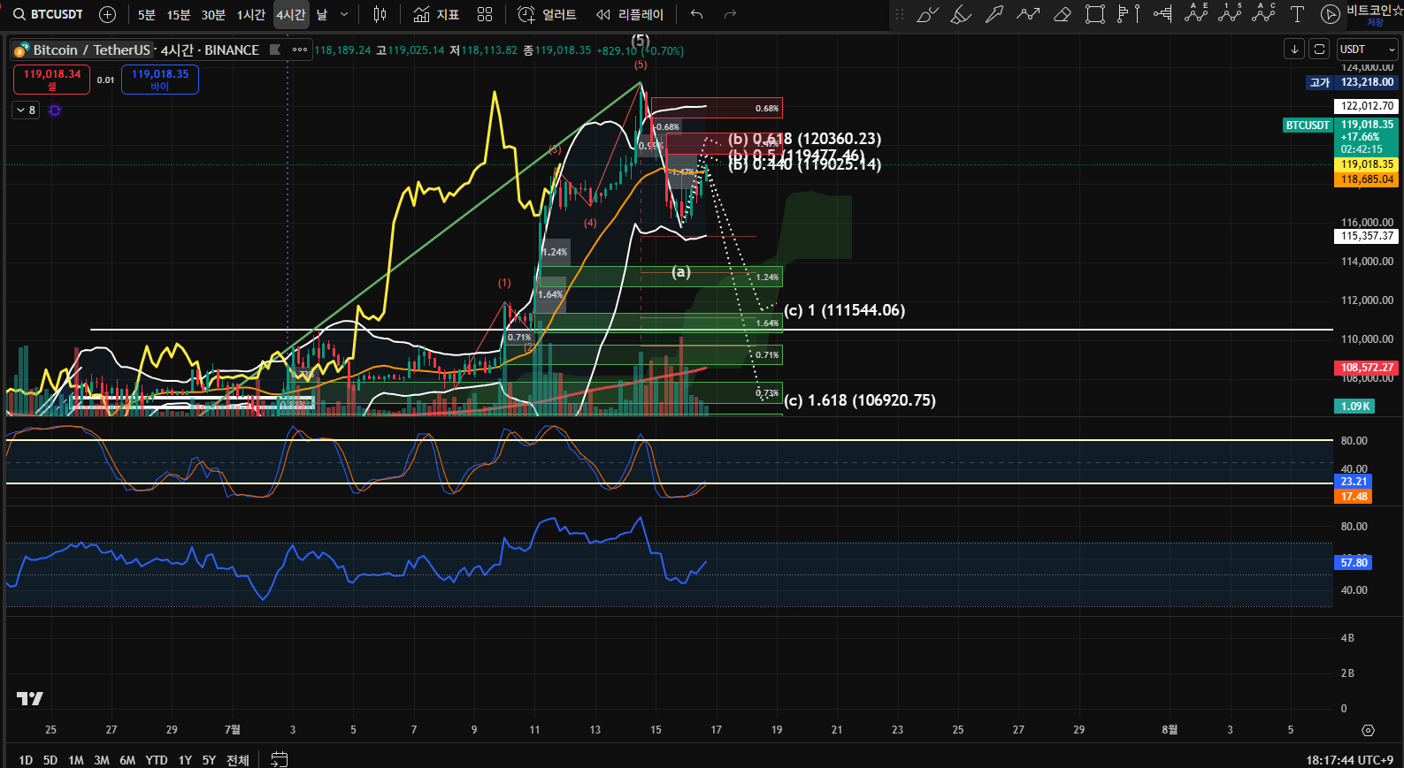Open Go to date calendar icon

280,759
